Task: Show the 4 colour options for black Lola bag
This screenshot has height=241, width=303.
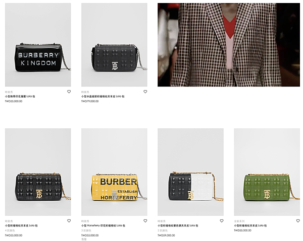Action: [10, 230]
